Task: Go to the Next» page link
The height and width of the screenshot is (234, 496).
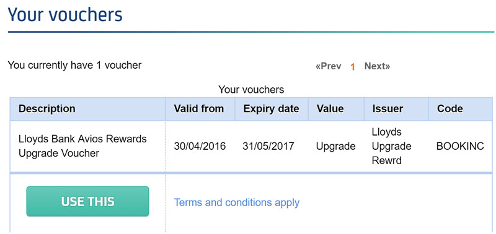Action: (378, 66)
